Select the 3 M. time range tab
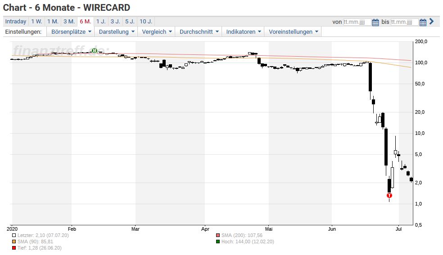Image resolution: width=443 pixels, height=255 pixels. 69,22
